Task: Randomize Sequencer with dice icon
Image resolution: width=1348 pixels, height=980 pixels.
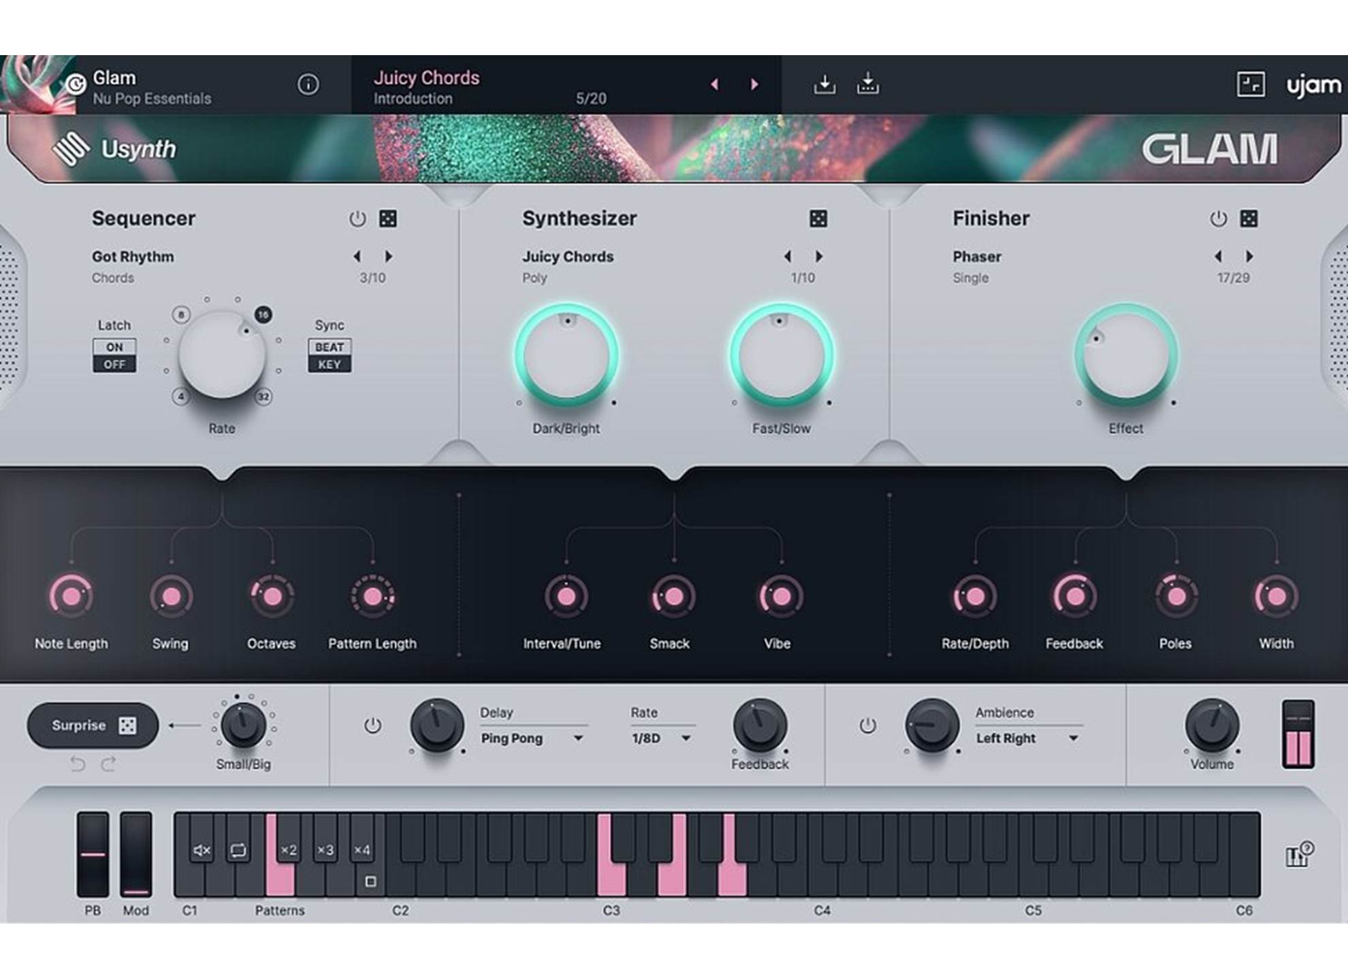Action: [388, 218]
